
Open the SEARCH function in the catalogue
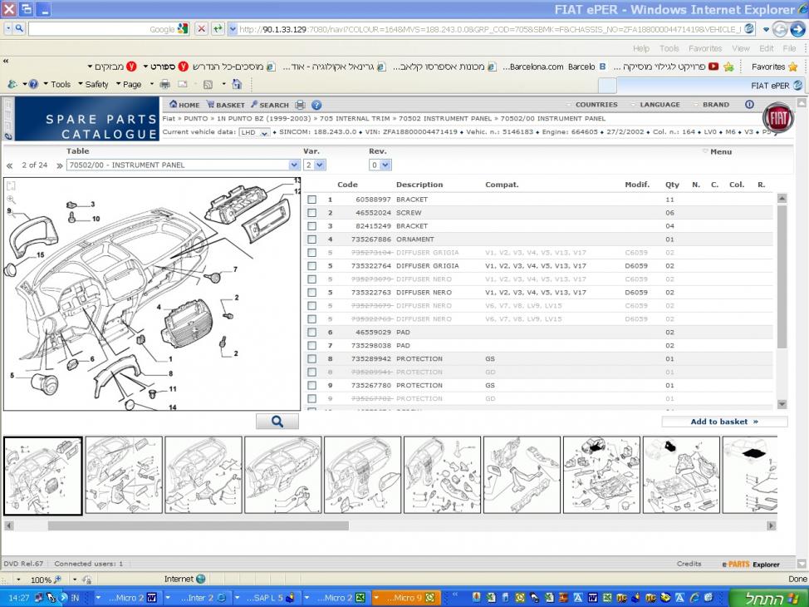(269, 105)
